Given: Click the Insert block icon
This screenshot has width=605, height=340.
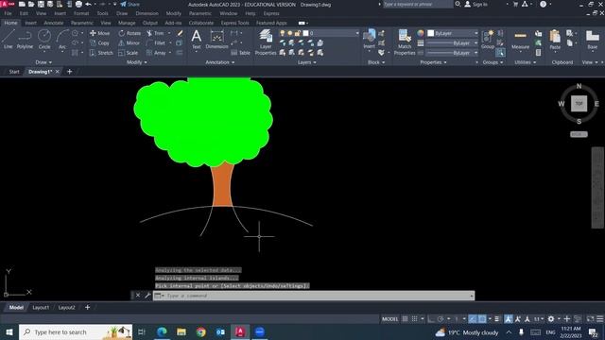Looking at the screenshot, I should 370,39.
